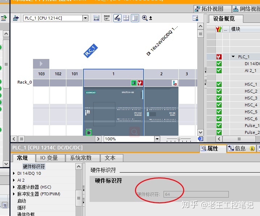Image resolution: width=260 pixels, height=216 pixels.
Task: Select 循环 cycle in properties tree
Action: 21,208
